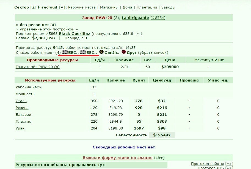251x169 pixels.
Task: Go to Рабочие места section
Action: click(x=82, y=7)
